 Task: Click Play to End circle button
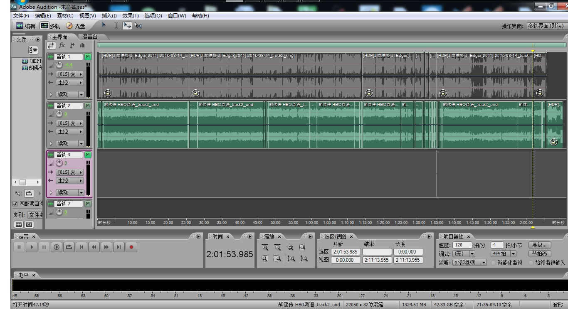[x=57, y=247]
